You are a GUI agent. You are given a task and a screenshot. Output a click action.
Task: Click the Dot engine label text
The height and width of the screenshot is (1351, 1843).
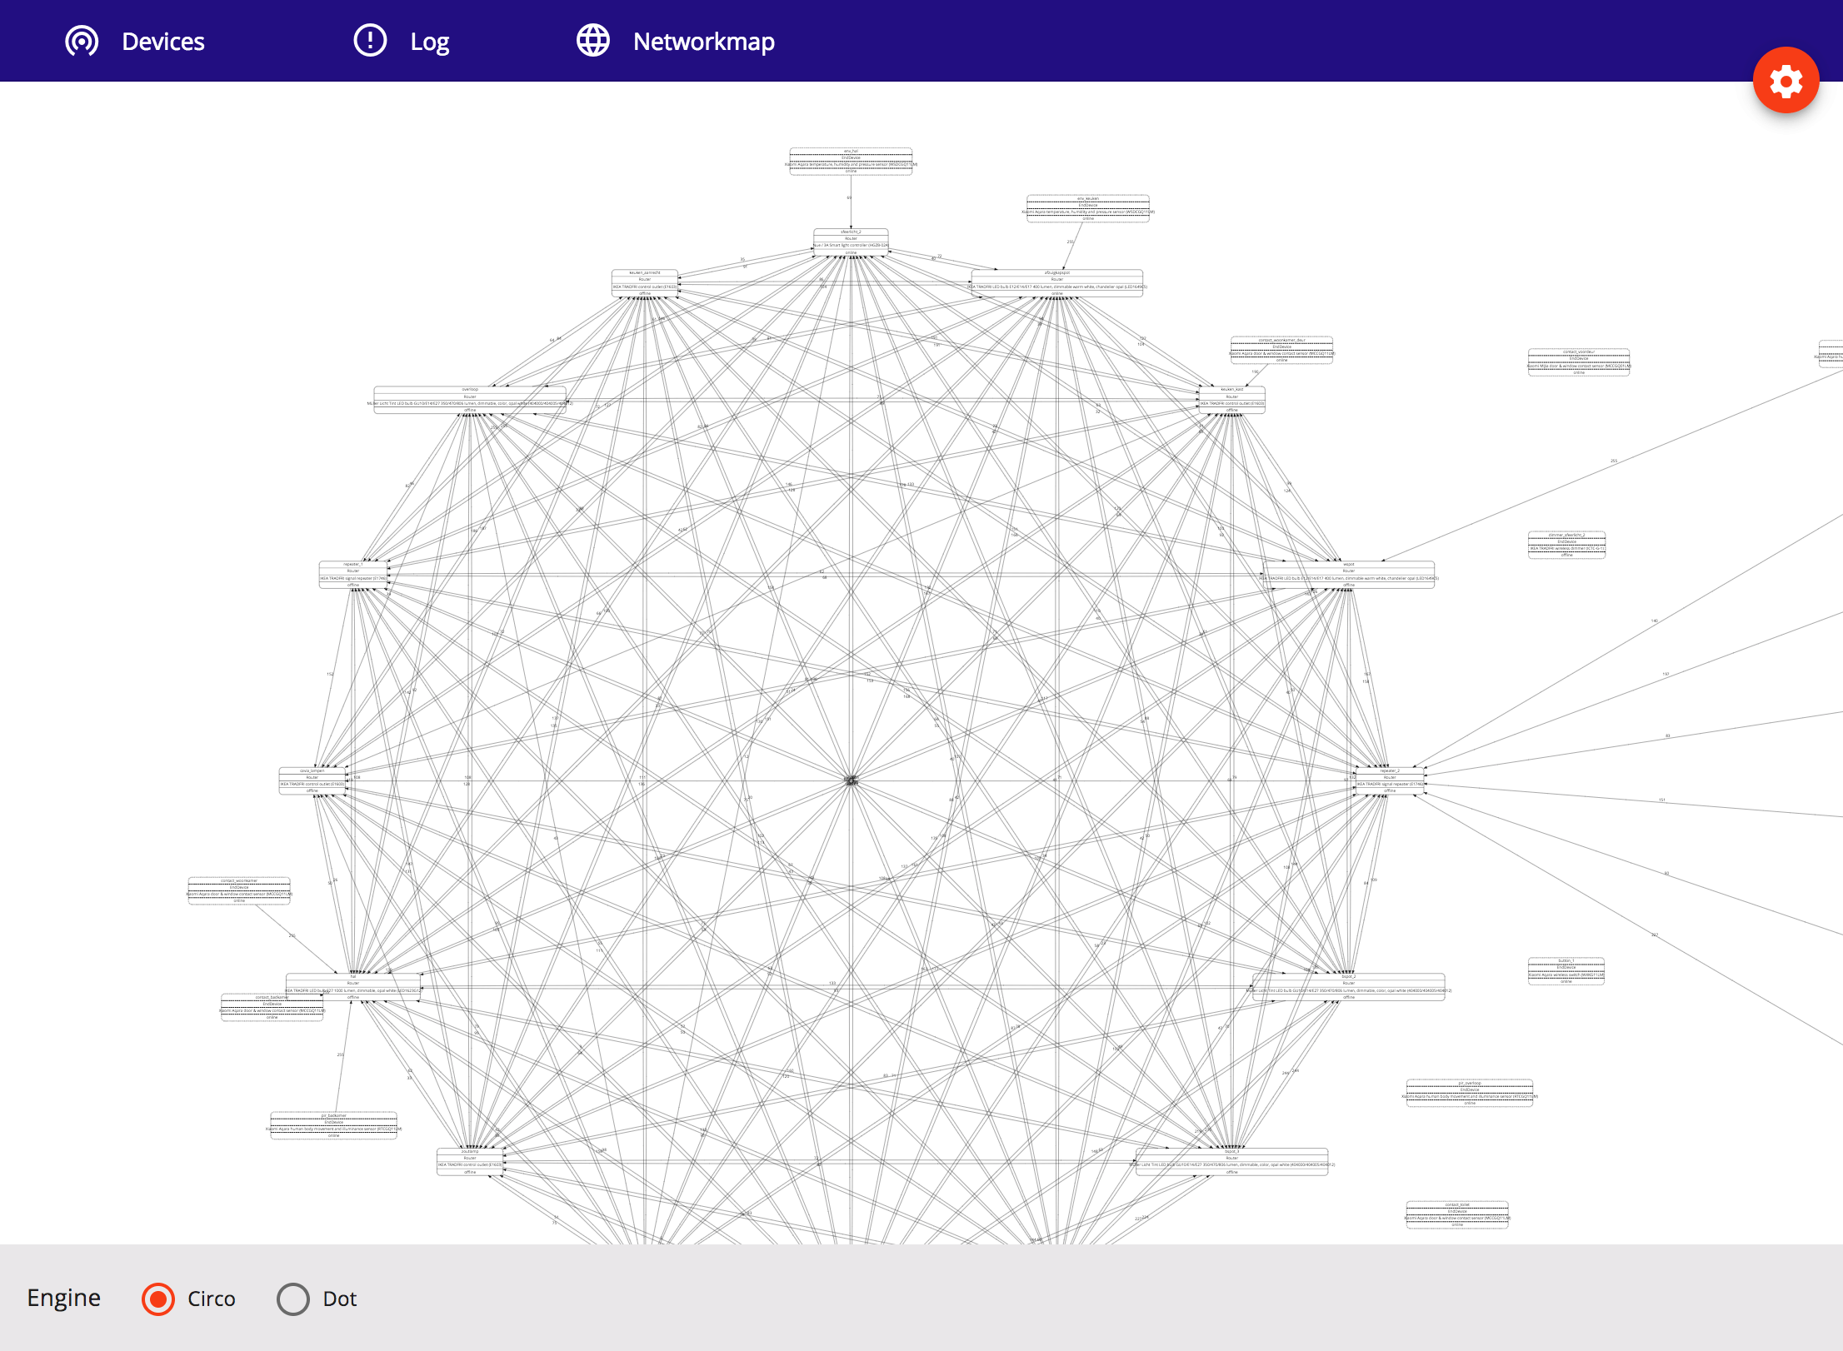pos(339,1299)
